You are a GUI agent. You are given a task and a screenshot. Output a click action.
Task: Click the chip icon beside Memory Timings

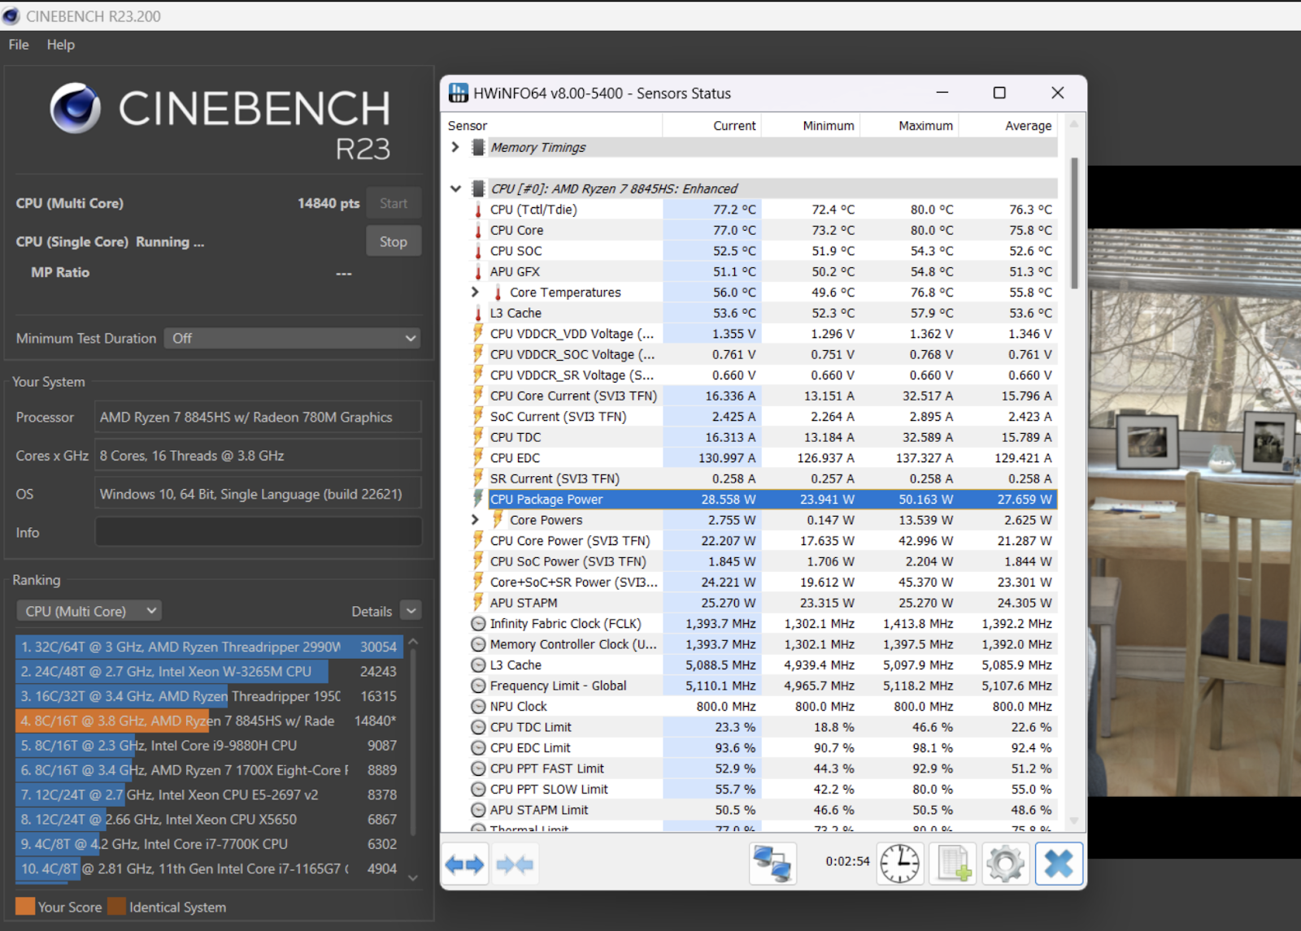pos(478,147)
